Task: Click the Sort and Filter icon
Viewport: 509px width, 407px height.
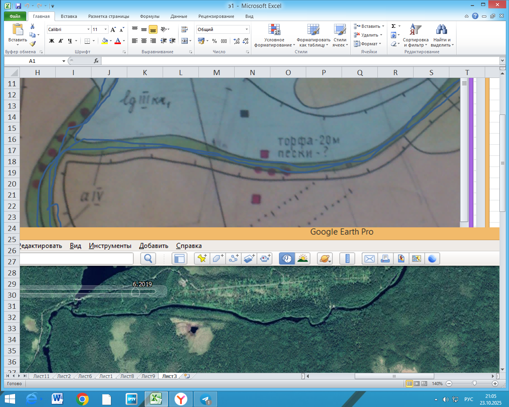Action: pyautogui.click(x=416, y=36)
